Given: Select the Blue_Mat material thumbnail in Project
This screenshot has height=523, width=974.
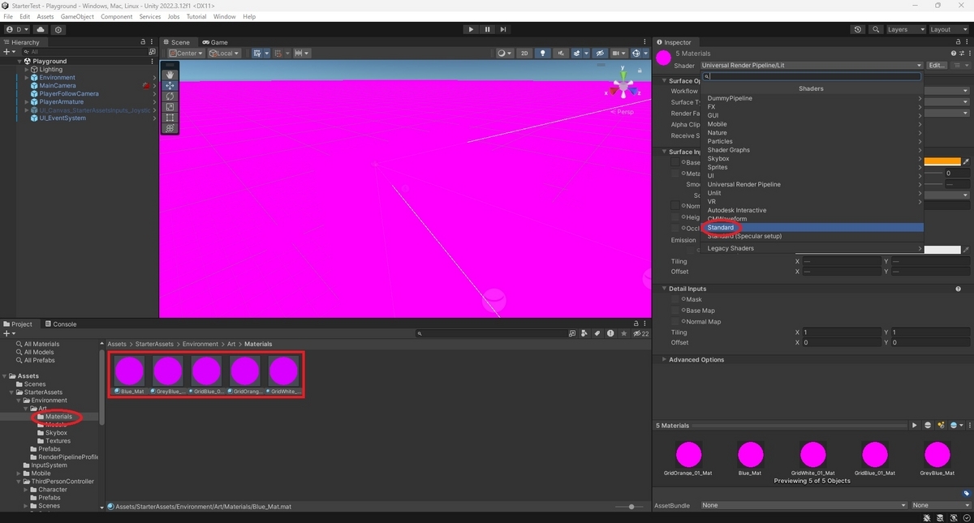Looking at the screenshot, I should tap(129, 371).
